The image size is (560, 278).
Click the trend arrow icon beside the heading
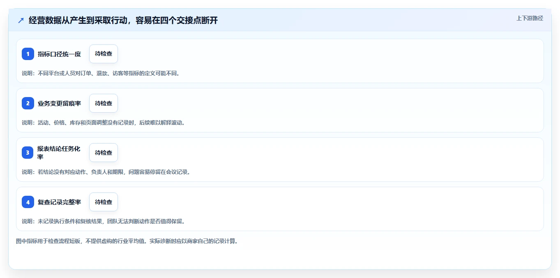tap(21, 21)
